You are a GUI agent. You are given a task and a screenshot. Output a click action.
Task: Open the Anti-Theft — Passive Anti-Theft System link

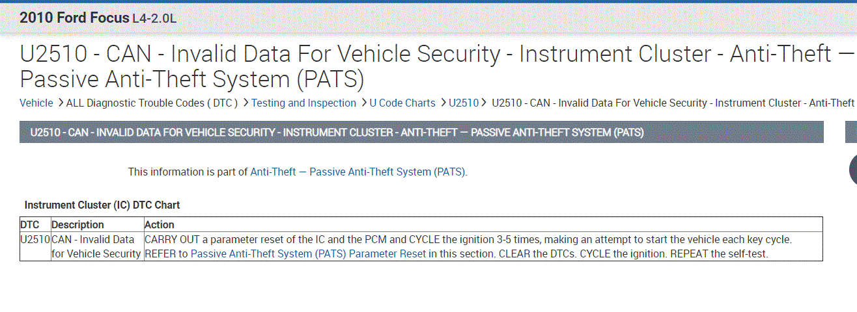(358, 172)
